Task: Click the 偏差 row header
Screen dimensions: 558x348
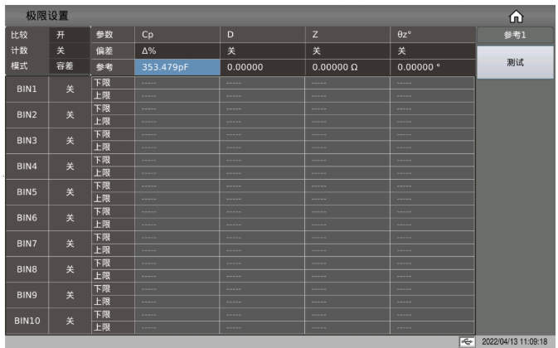Action: click(x=113, y=51)
